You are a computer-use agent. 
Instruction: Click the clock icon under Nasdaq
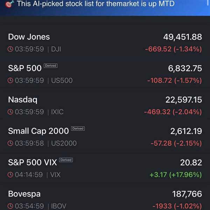tap(10, 112)
